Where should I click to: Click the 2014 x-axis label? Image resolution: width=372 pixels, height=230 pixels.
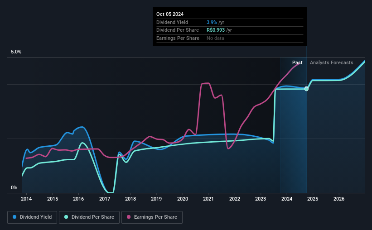(26, 199)
